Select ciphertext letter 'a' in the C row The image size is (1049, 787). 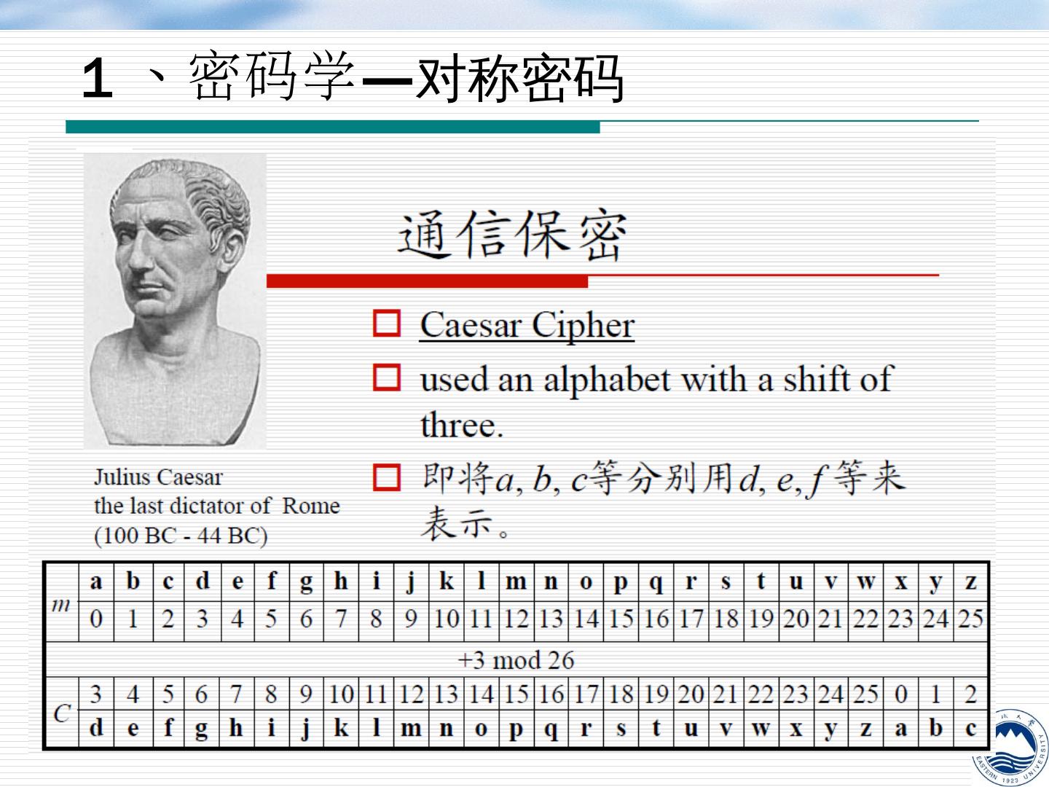tap(900, 728)
